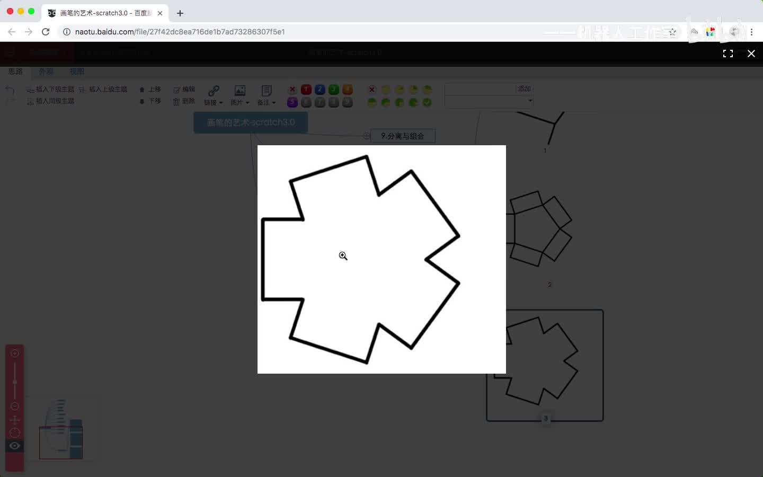Click 插入下级主题 to insert child topic

(x=50, y=90)
